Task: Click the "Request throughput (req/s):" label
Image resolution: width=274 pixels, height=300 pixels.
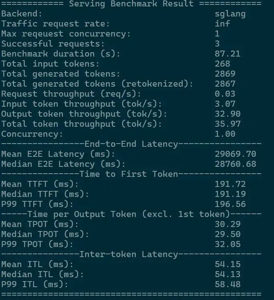Action: click(71, 94)
